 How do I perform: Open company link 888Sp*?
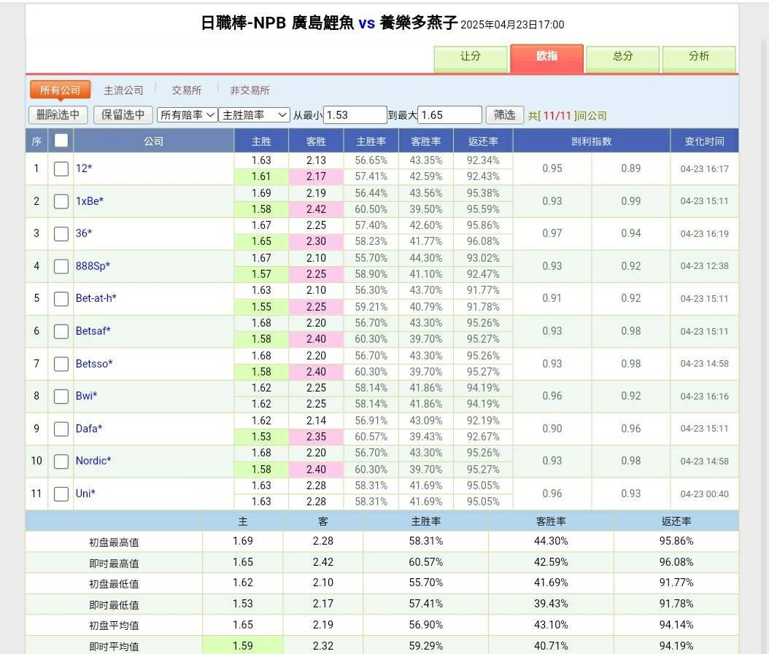93,266
